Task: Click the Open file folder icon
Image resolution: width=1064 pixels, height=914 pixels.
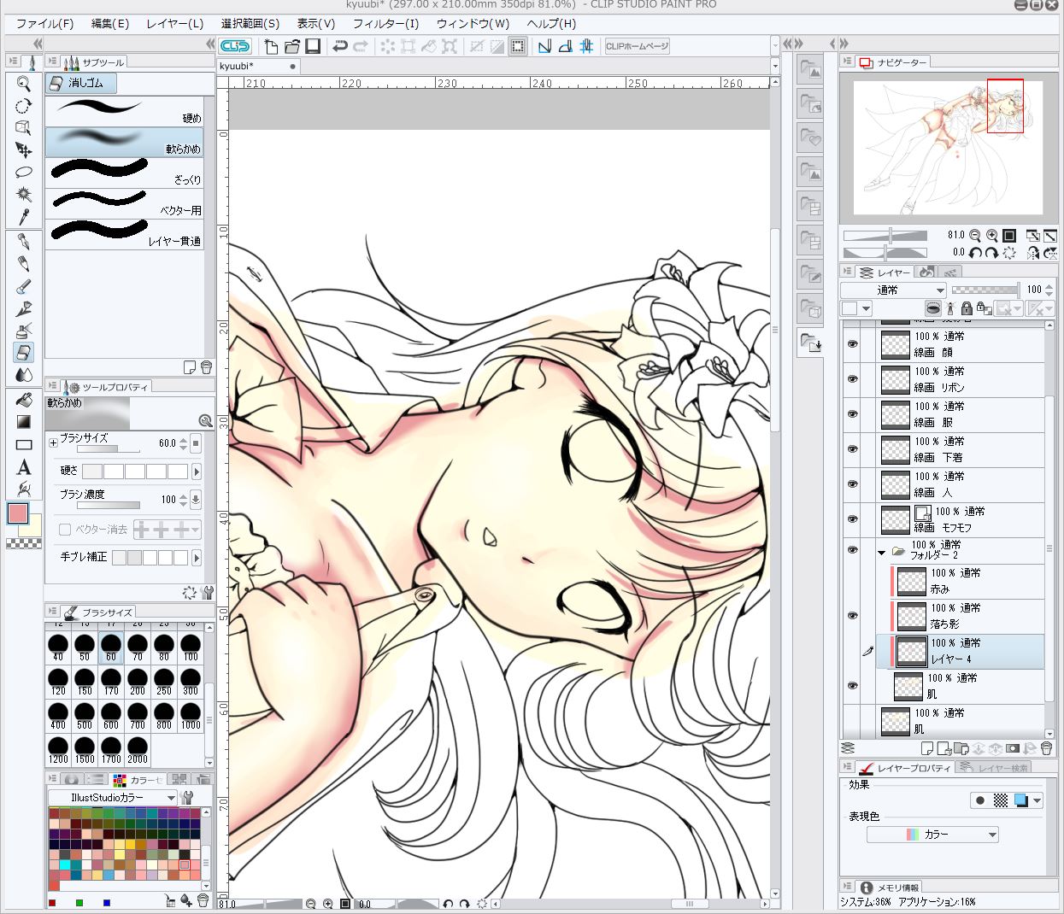Action: click(x=292, y=46)
